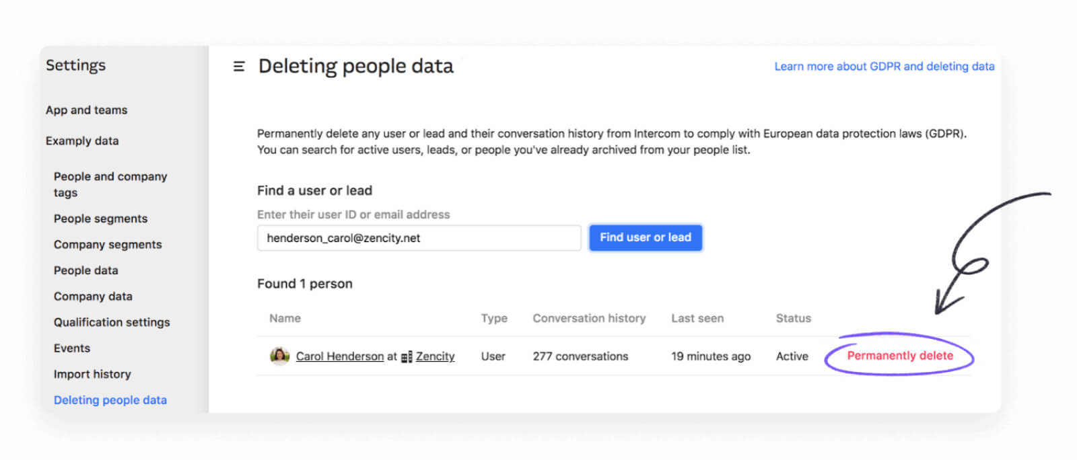Open 'App and teams' settings
This screenshot has height=460, width=1077.
pyautogui.click(x=86, y=110)
